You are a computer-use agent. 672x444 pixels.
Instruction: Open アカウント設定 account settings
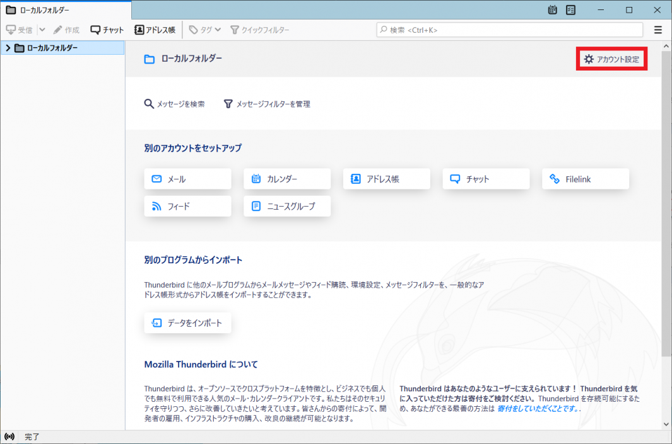pyautogui.click(x=611, y=59)
